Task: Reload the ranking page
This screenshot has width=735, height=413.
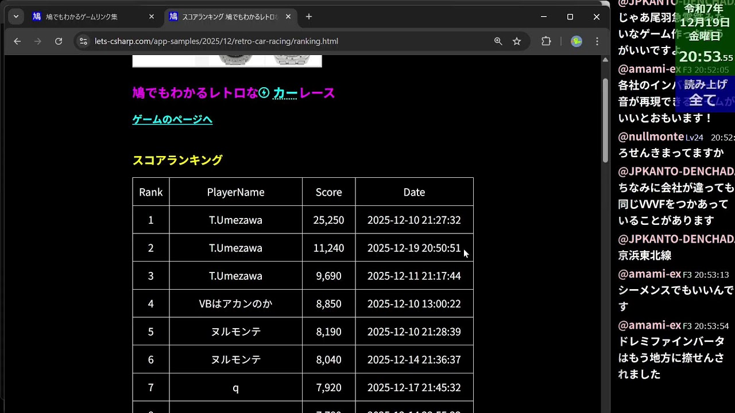Action: [x=59, y=41]
